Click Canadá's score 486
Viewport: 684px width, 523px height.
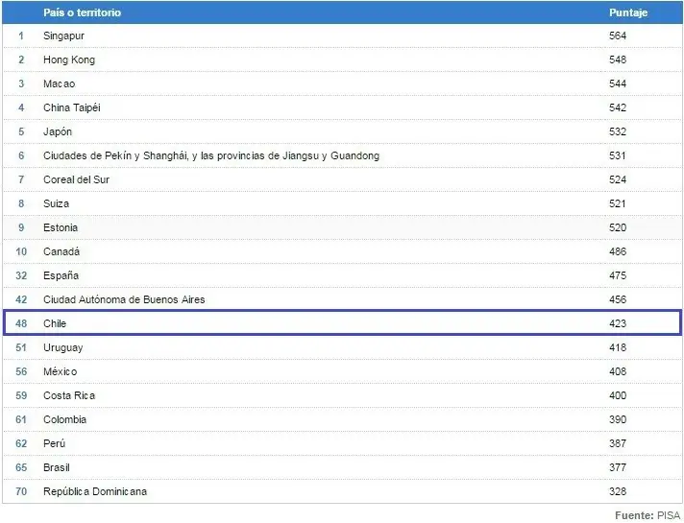click(x=618, y=251)
